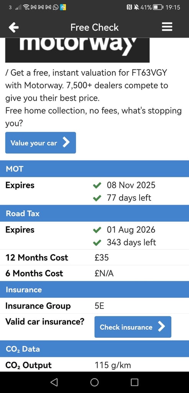The image size is (189, 393).
Task: Select the MOT section header
Action: pos(94,169)
